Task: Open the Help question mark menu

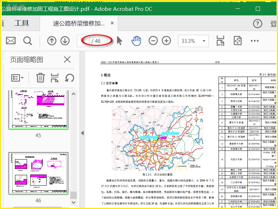Action: coord(257,24)
